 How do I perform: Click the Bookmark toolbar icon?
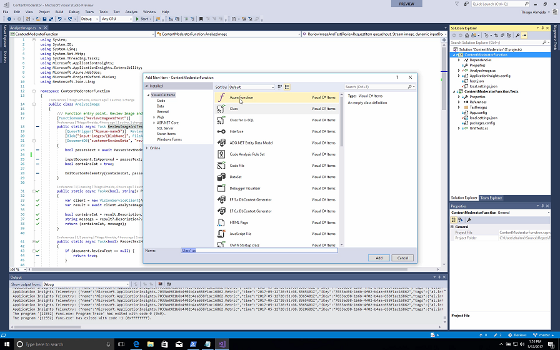click(x=201, y=19)
